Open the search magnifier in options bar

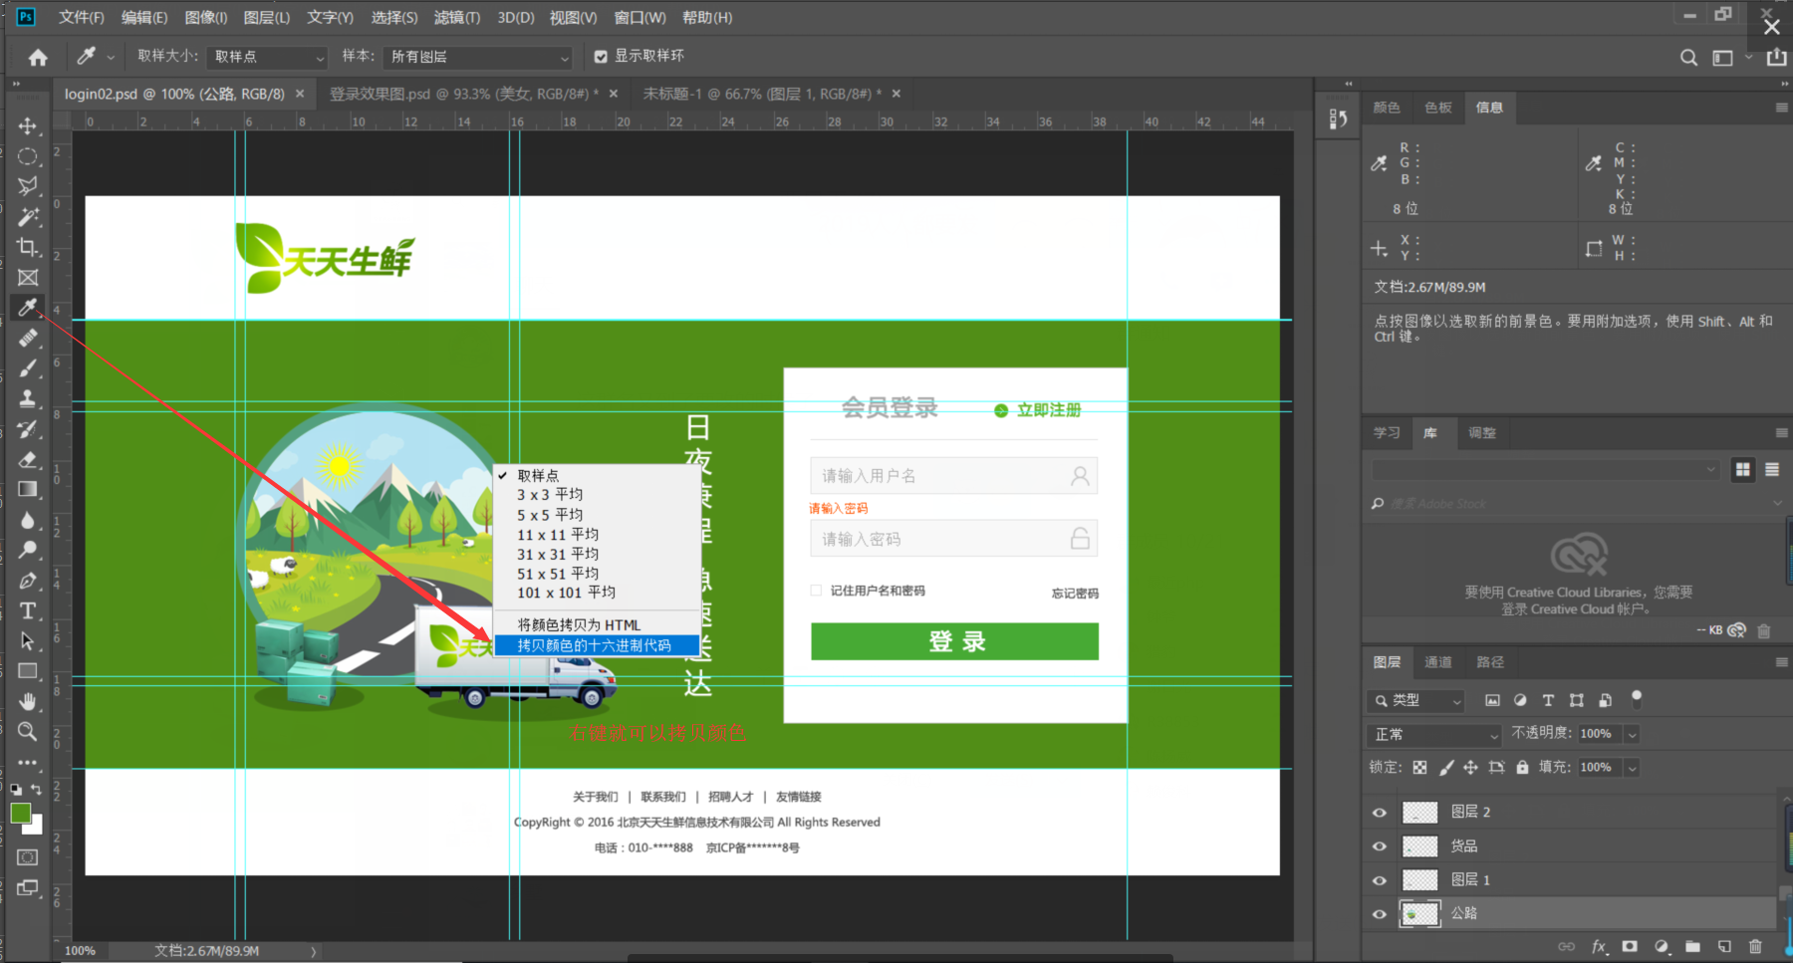pyautogui.click(x=1688, y=58)
